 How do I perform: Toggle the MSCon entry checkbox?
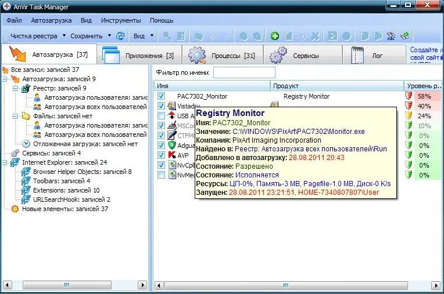pyautogui.click(x=161, y=125)
